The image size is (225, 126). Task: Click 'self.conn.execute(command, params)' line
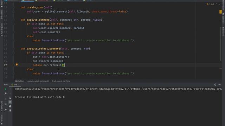(58, 28)
